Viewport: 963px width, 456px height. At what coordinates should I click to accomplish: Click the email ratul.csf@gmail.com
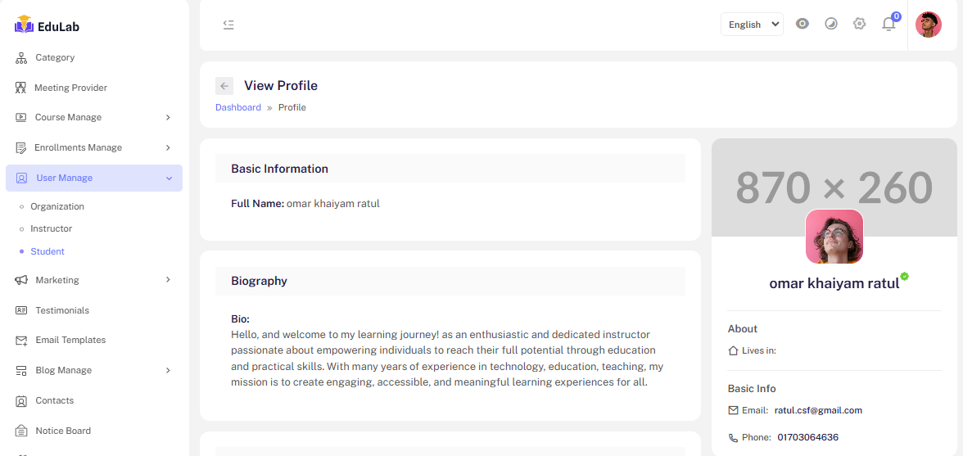818,410
